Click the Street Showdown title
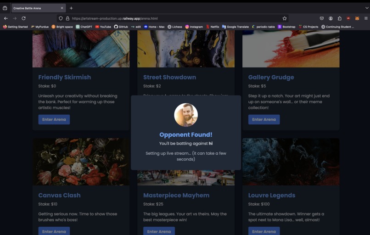 (170, 78)
